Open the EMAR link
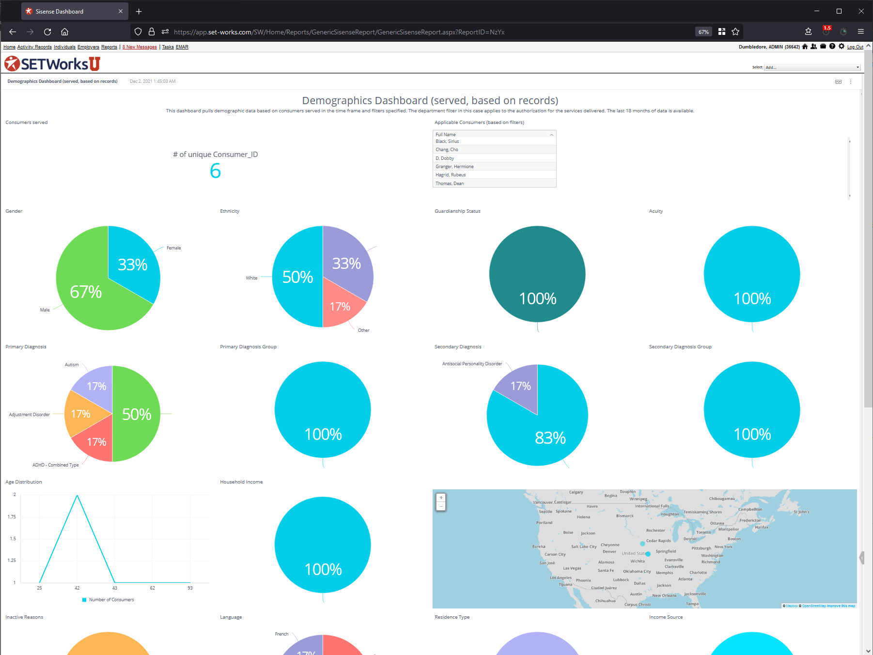 pyautogui.click(x=182, y=47)
